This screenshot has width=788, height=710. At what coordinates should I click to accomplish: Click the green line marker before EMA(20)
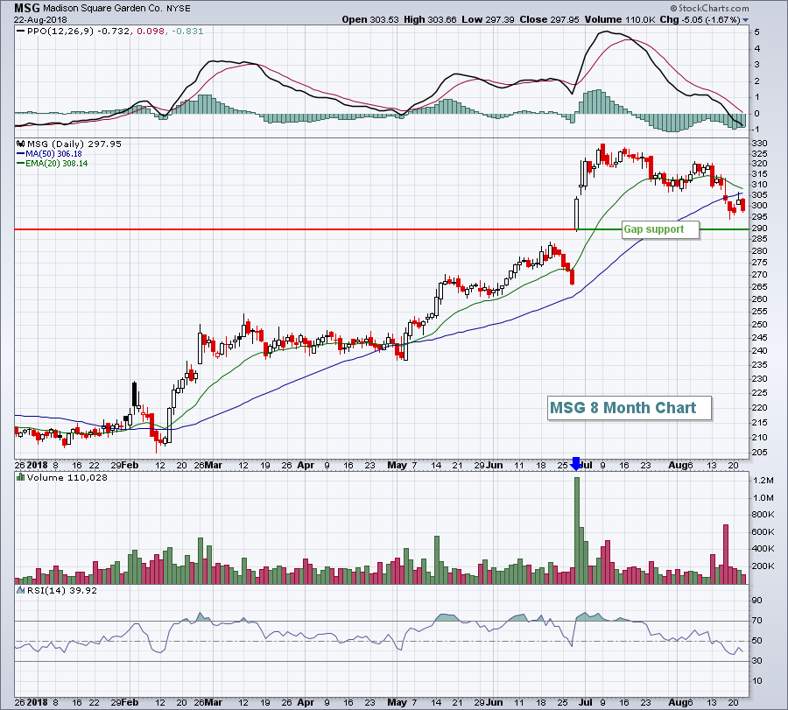(21, 164)
